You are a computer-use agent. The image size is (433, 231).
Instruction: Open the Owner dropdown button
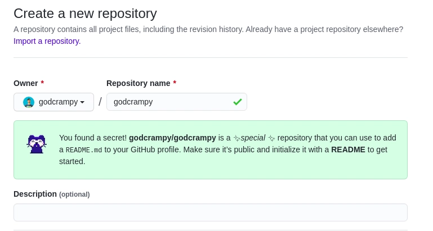(x=53, y=102)
